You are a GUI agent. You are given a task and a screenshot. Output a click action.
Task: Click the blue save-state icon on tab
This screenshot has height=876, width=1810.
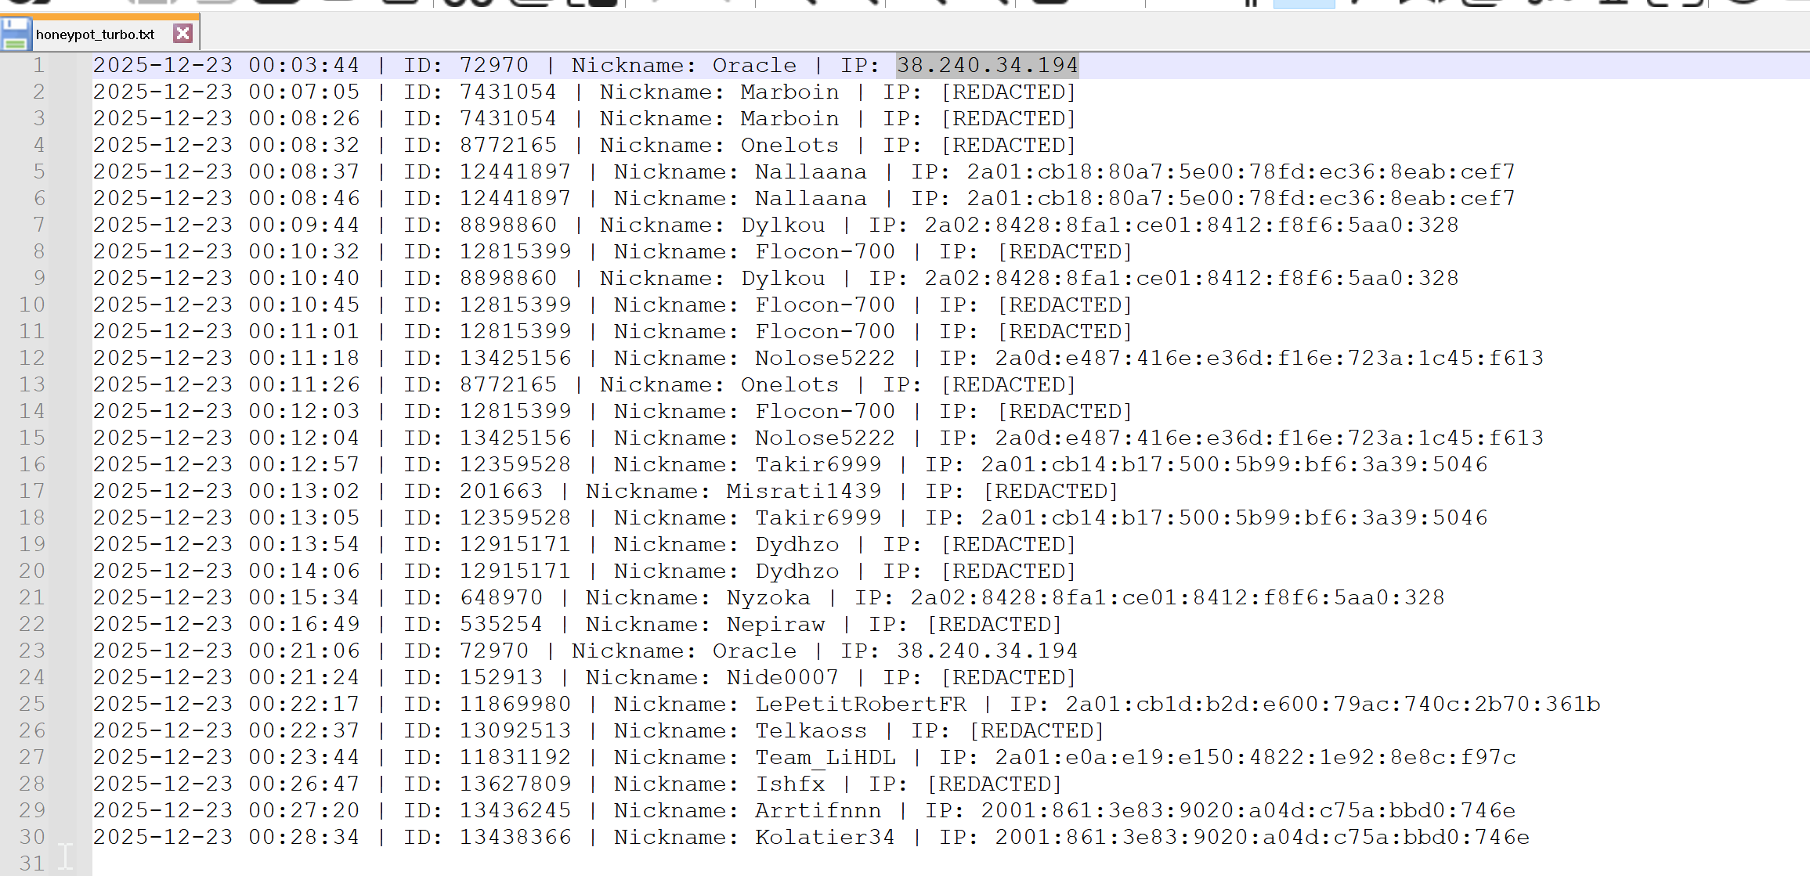[x=16, y=34]
